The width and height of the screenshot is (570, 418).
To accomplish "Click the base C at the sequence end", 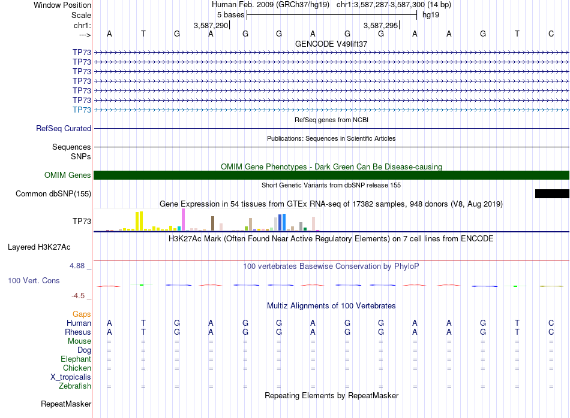I will point(551,34).
